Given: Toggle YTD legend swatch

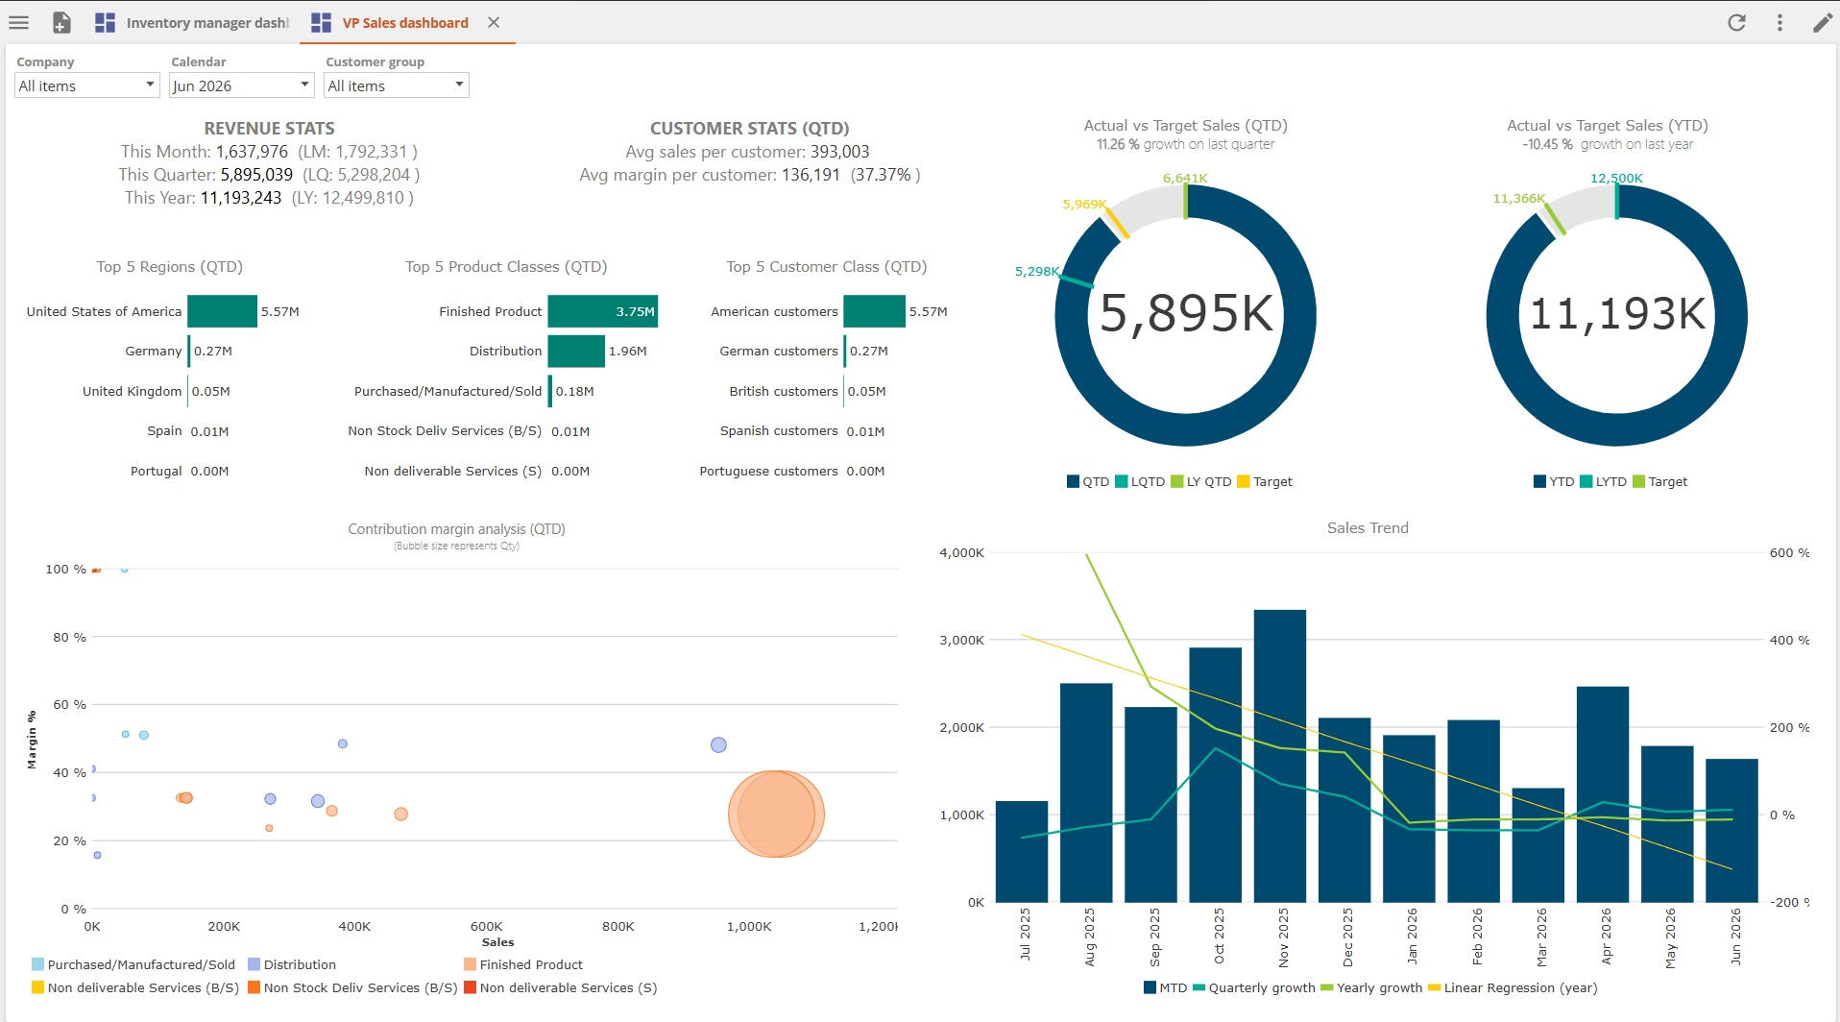Looking at the screenshot, I should (x=1539, y=481).
